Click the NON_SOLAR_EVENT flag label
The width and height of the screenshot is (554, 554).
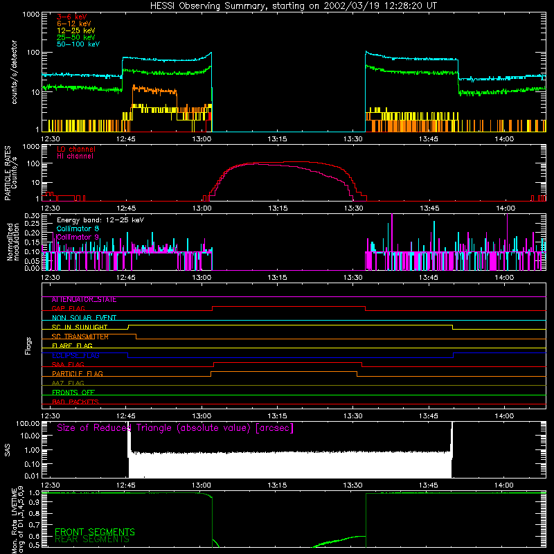(x=84, y=318)
